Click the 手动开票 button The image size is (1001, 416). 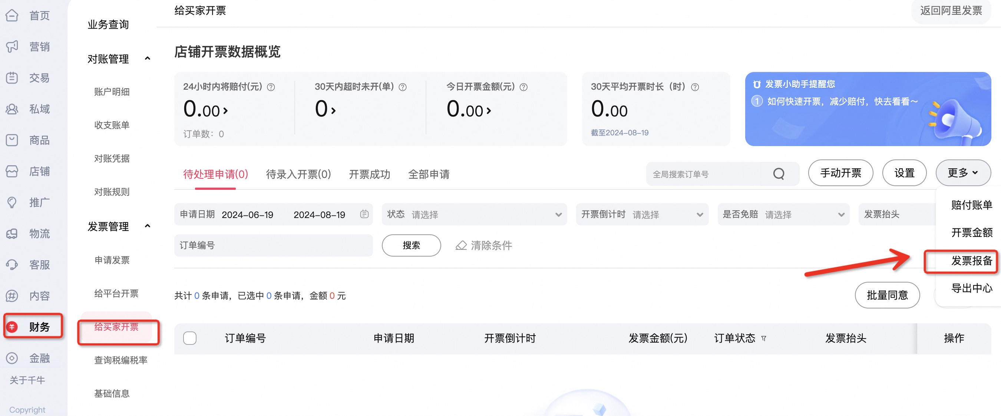840,173
